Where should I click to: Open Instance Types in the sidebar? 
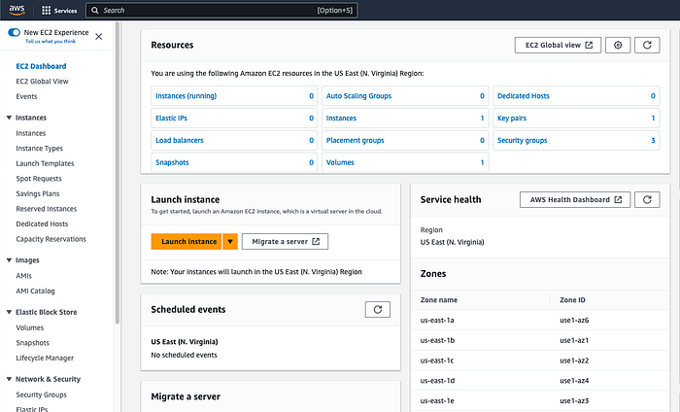coord(40,149)
